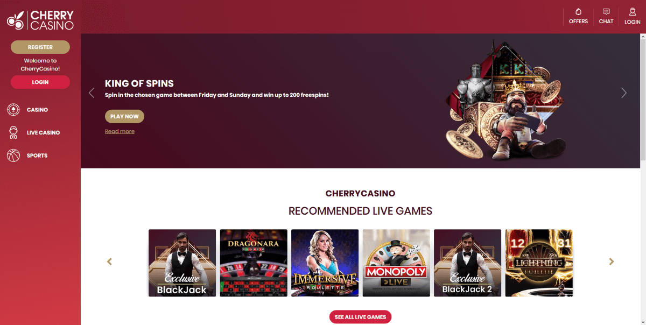Viewport: 646px width, 325px height.
Task: Show previous live games carousel arrow
Action: (110, 262)
